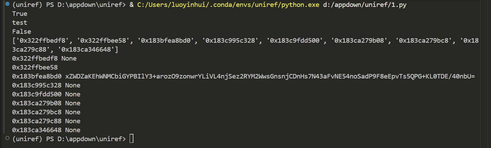Click the "0x322ffbedf8 None" line
Viewport: 491px width, 148px height.
pyautogui.click(x=44, y=59)
